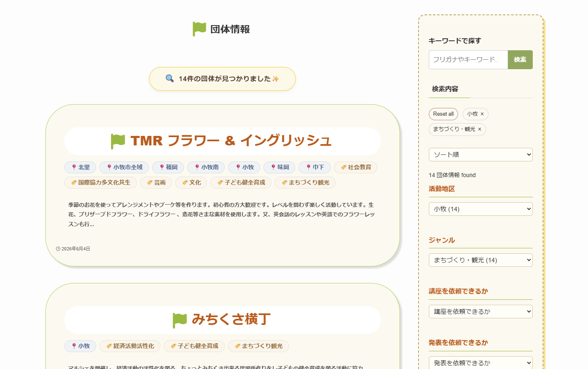Click the flag icon beside TMR フラワー title
The height and width of the screenshot is (369, 588).
tap(118, 141)
